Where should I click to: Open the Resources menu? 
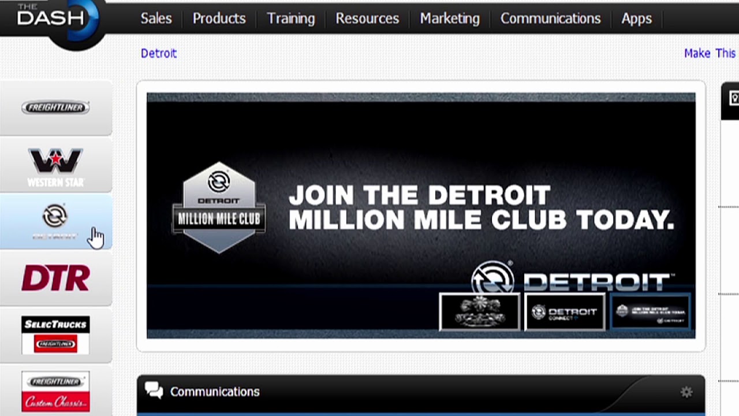(367, 18)
